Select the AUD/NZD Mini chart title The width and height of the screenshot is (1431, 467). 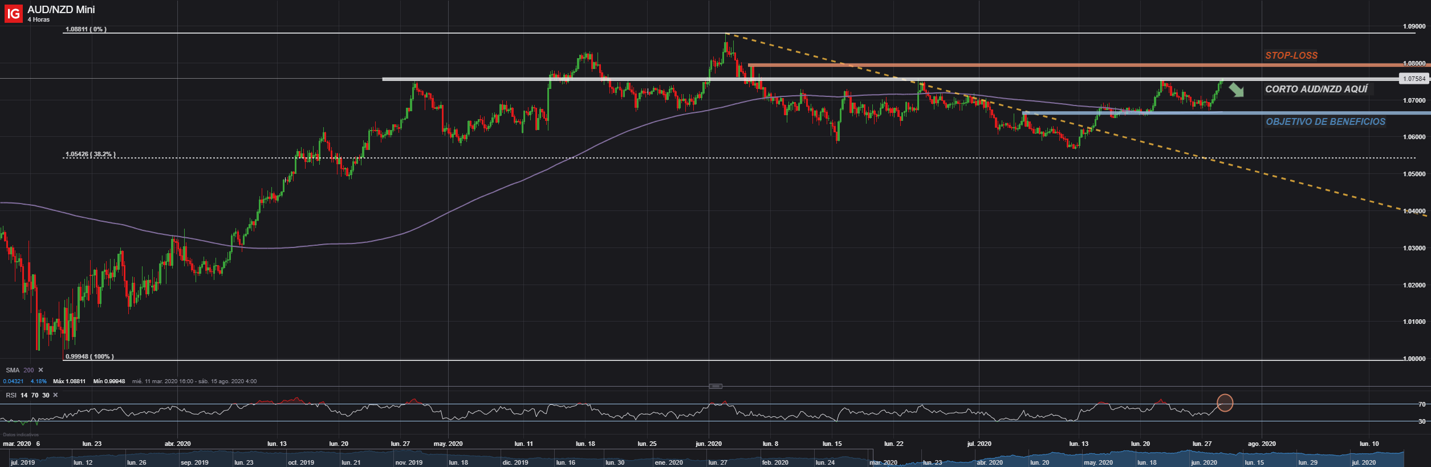(61, 9)
